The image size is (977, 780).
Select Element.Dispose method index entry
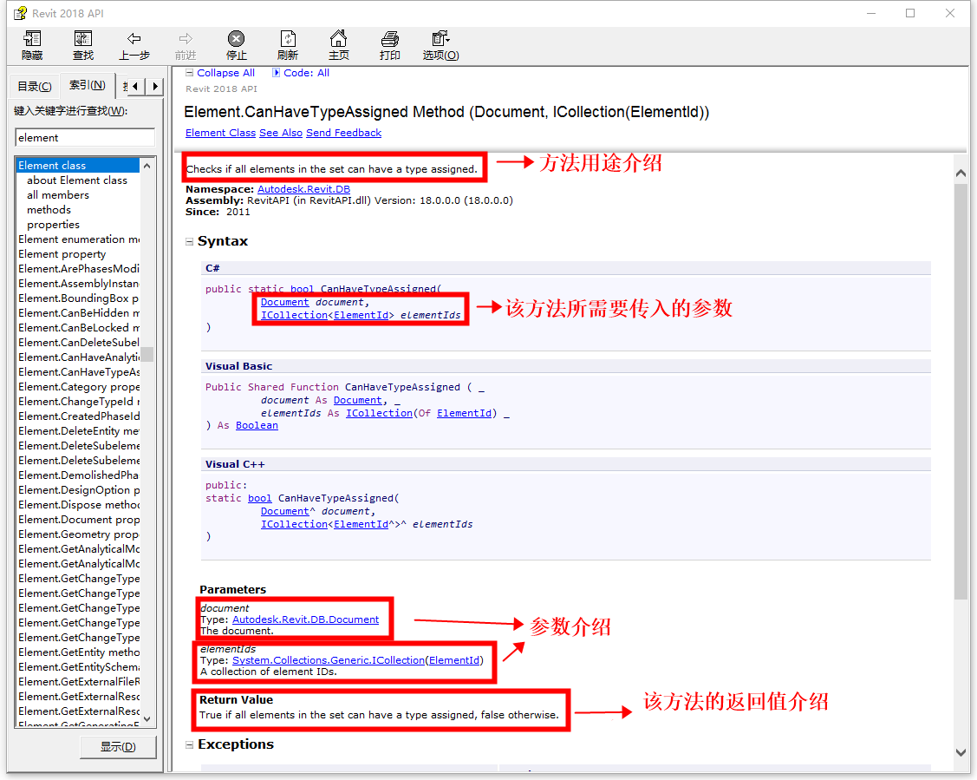77,505
